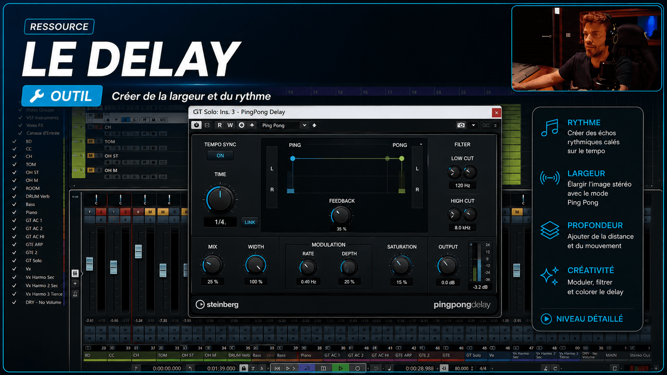Click the blue PING node in delay display
The image size is (667, 375).
(293, 159)
